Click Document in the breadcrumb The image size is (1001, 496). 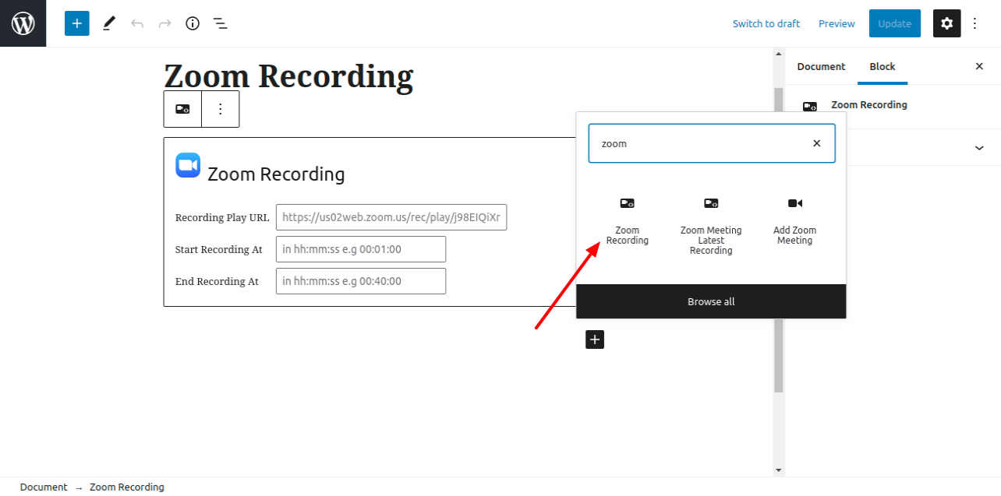(44, 487)
